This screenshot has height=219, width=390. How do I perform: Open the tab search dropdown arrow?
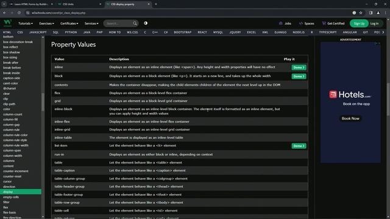point(4,4)
